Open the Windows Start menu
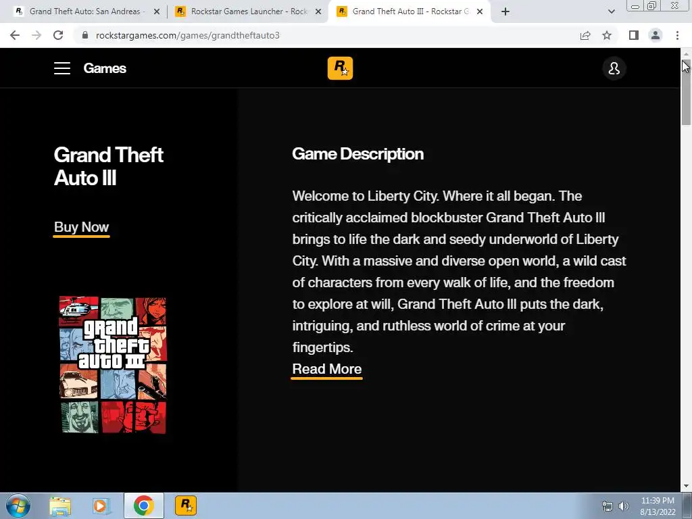This screenshot has height=519, width=692. click(x=18, y=505)
